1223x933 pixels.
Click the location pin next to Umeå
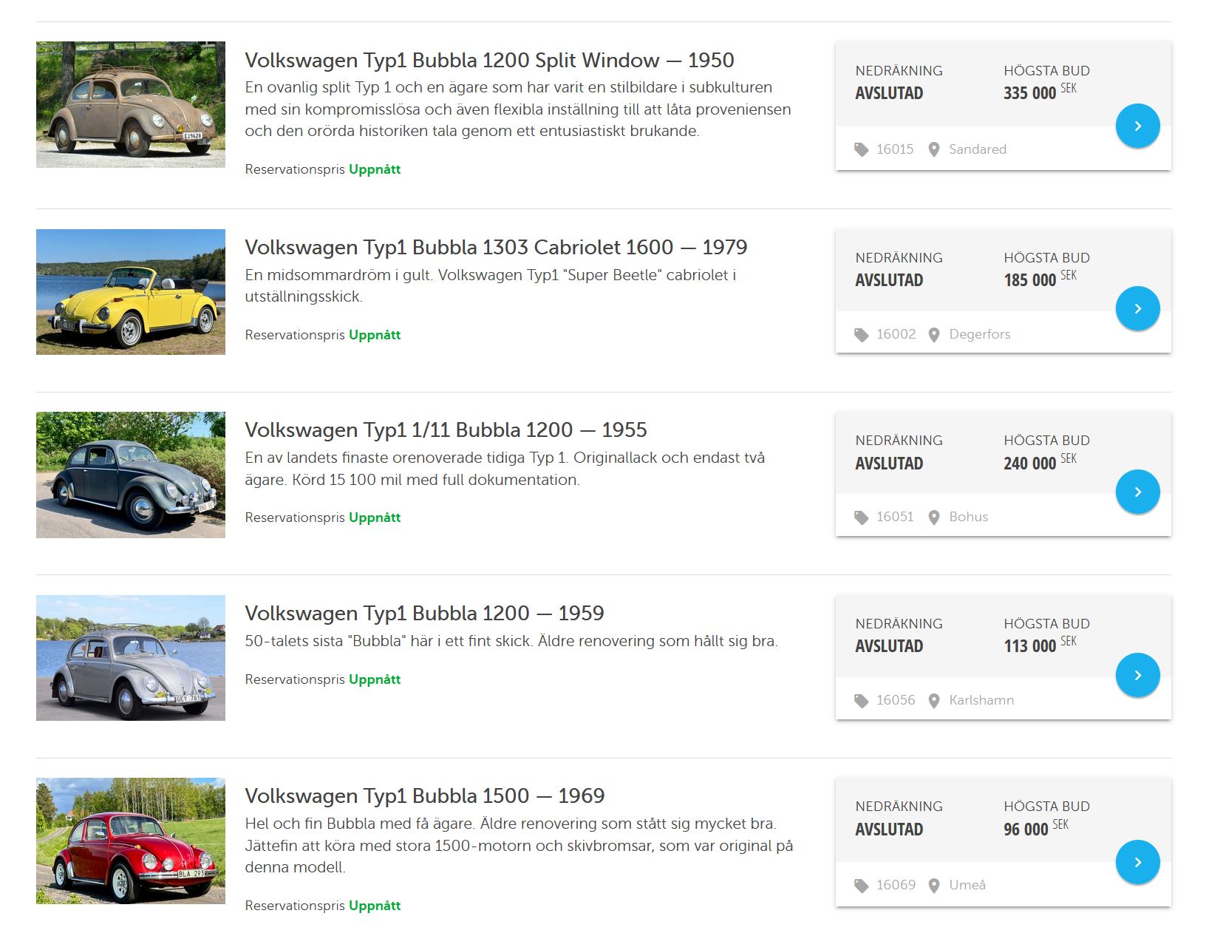pos(934,886)
